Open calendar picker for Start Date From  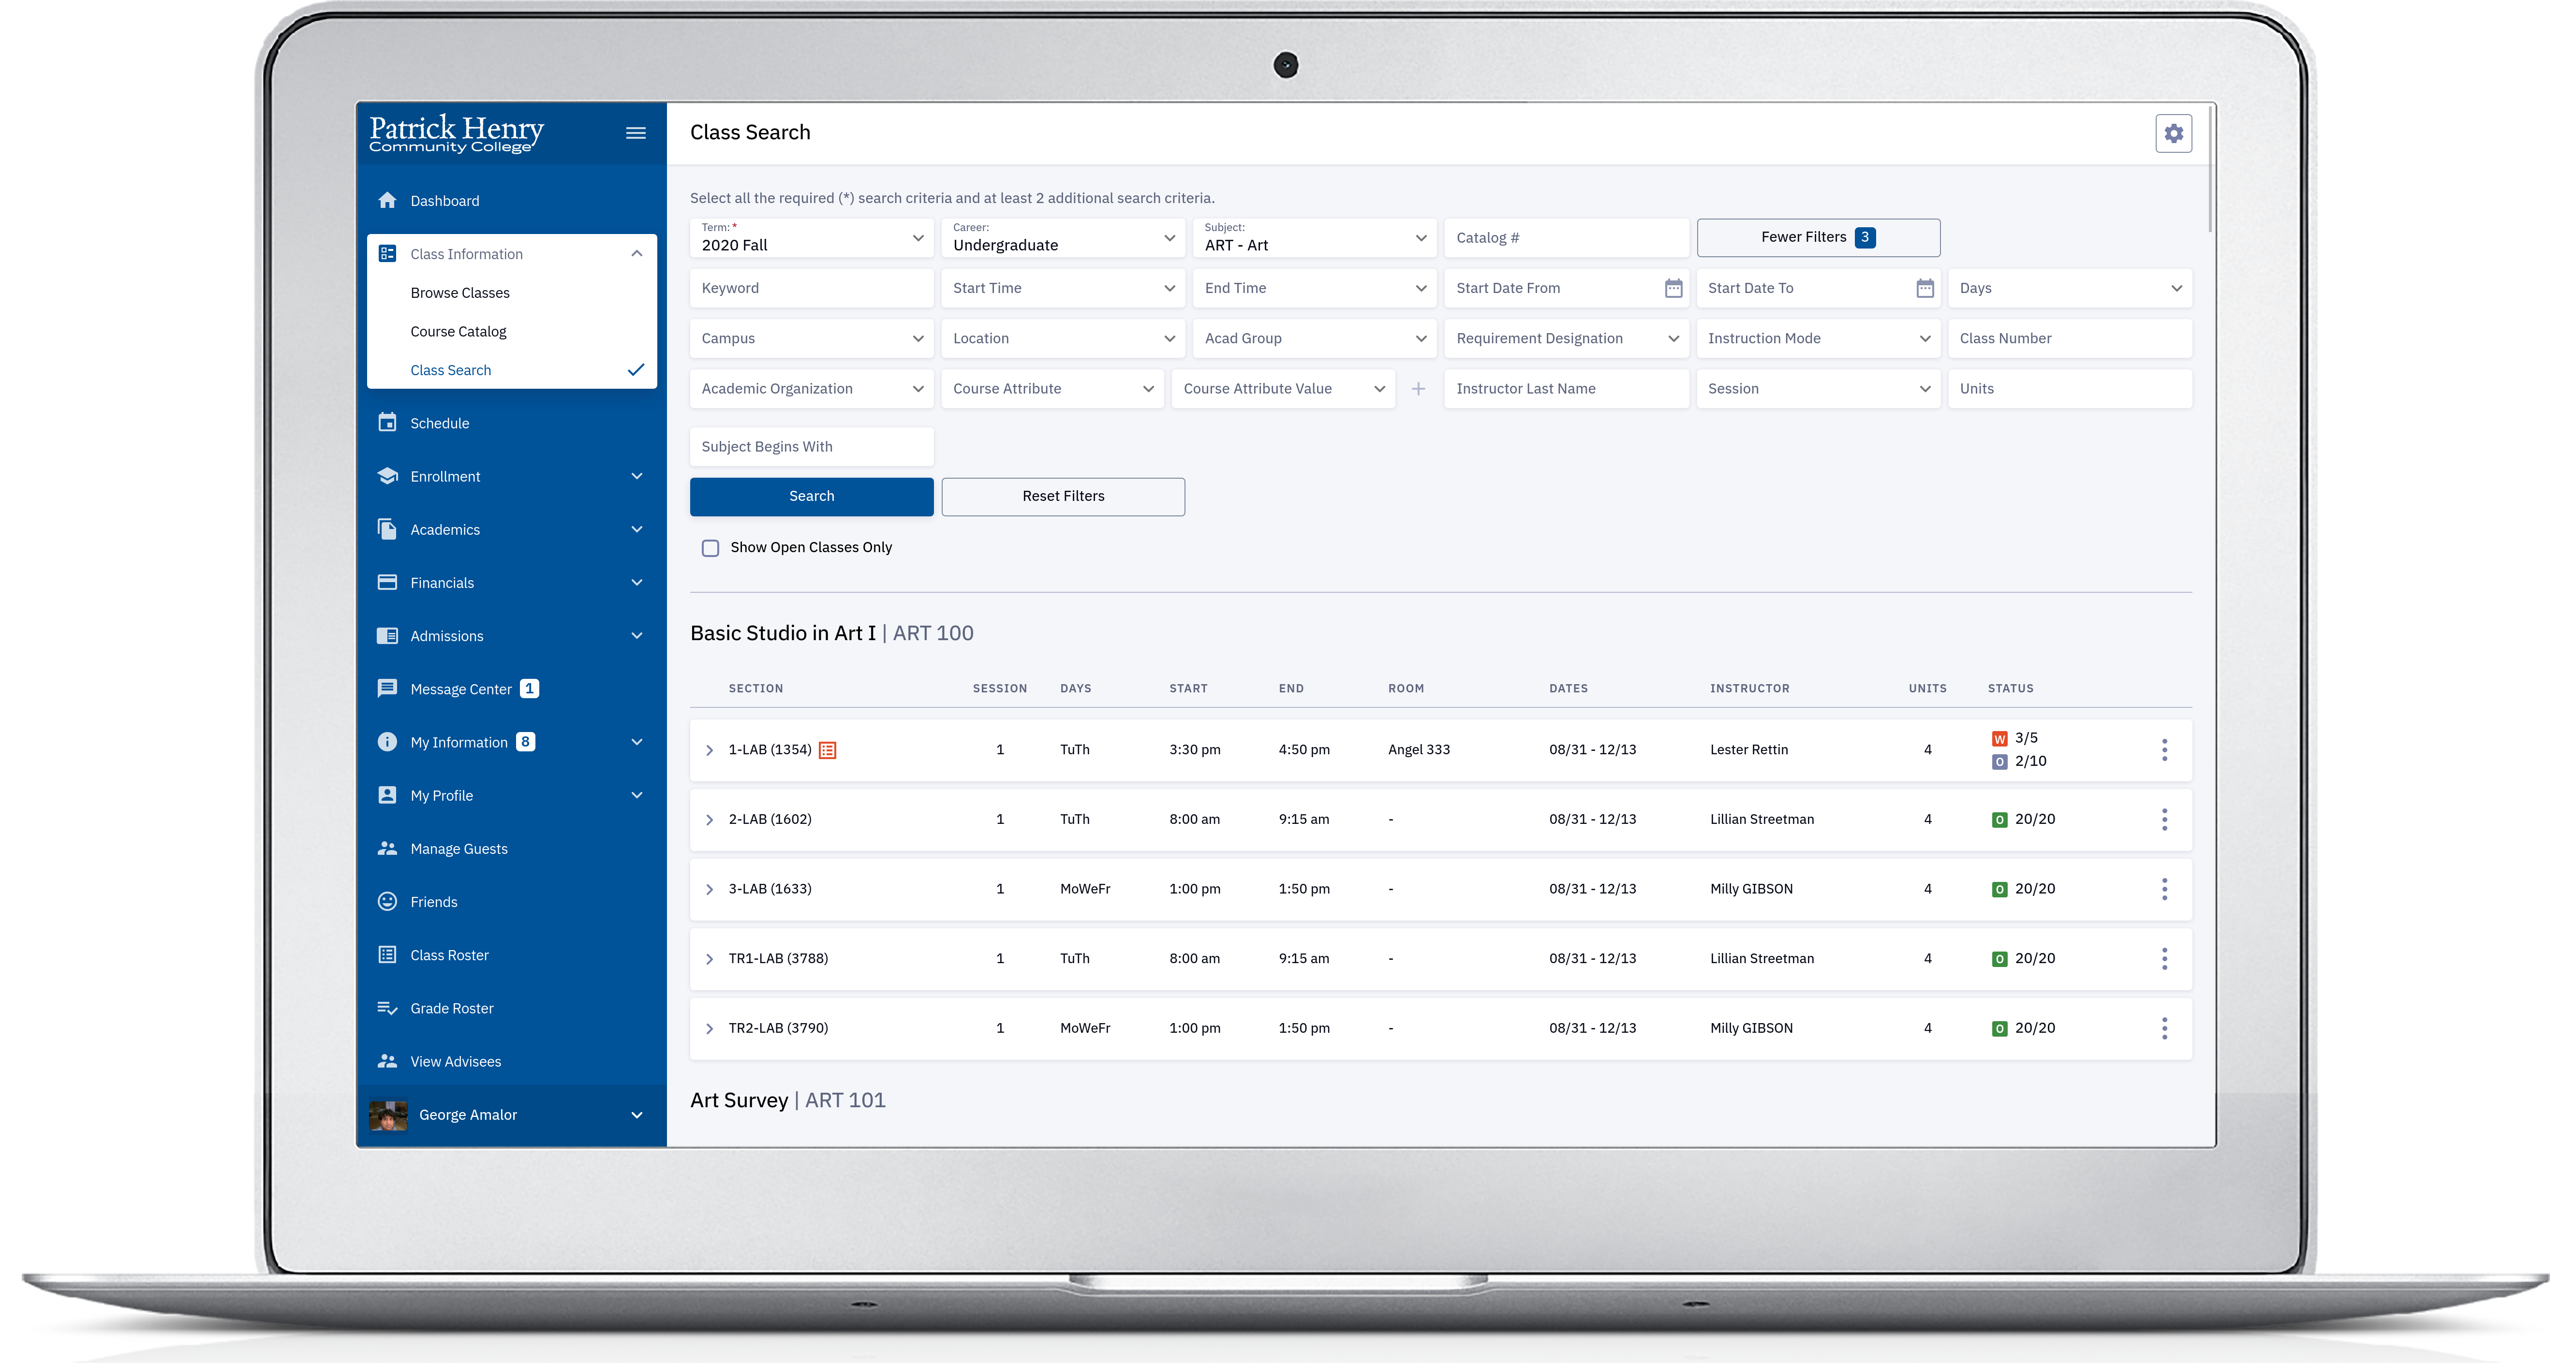tap(1673, 288)
